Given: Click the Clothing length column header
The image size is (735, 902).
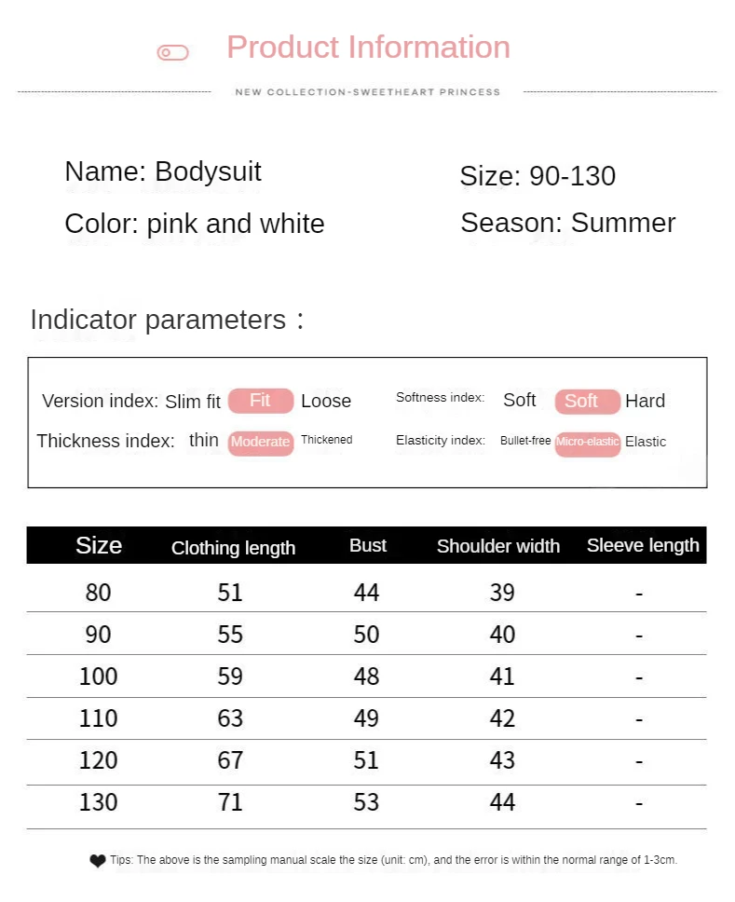Looking at the screenshot, I should pyautogui.click(x=233, y=548).
